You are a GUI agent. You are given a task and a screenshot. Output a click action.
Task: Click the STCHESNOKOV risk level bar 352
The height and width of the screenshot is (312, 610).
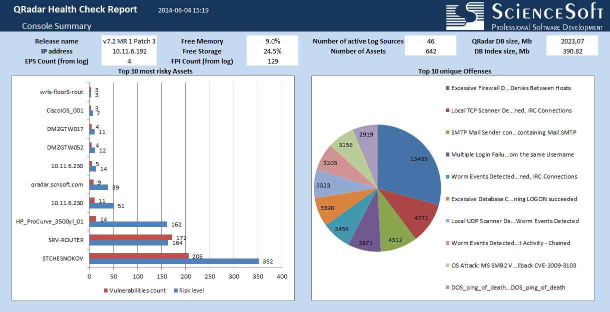[174, 261]
